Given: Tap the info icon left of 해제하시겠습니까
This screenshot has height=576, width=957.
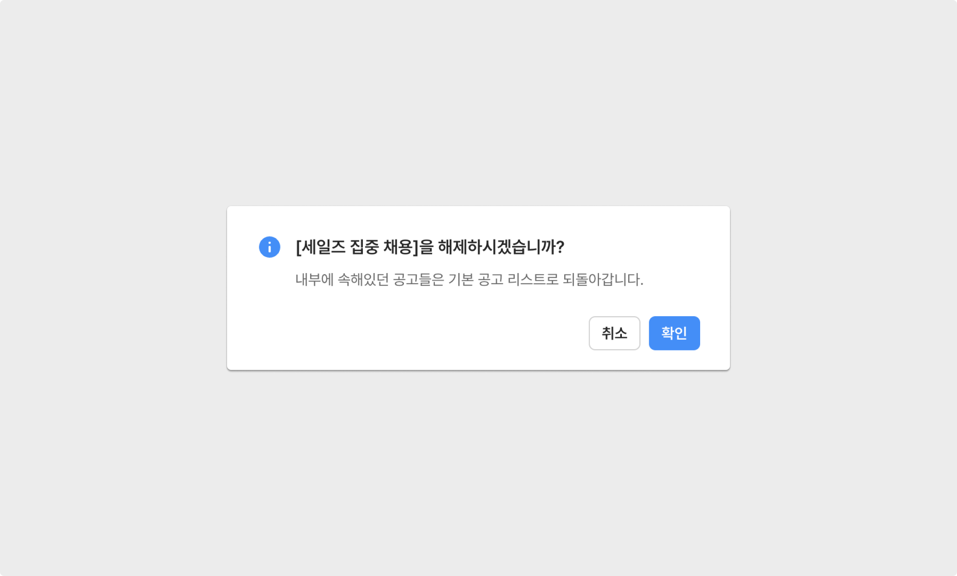Looking at the screenshot, I should point(269,247).
